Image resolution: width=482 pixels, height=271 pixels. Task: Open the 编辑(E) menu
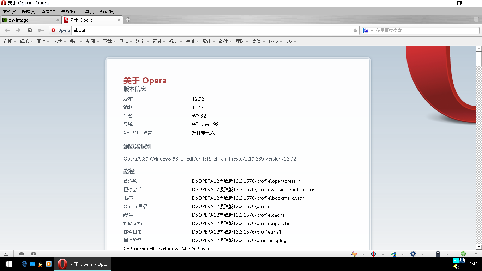29,12
